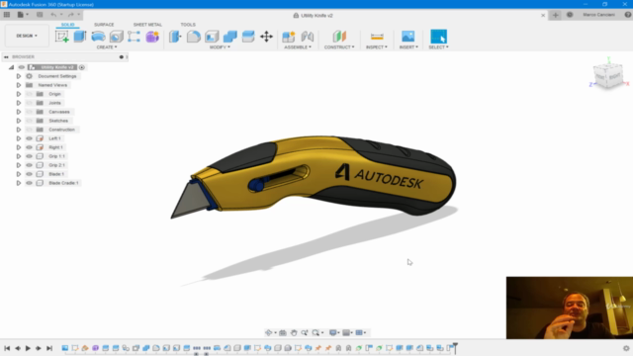Hide the Left:1 component
The height and width of the screenshot is (356, 633).
(x=29, y=138)
